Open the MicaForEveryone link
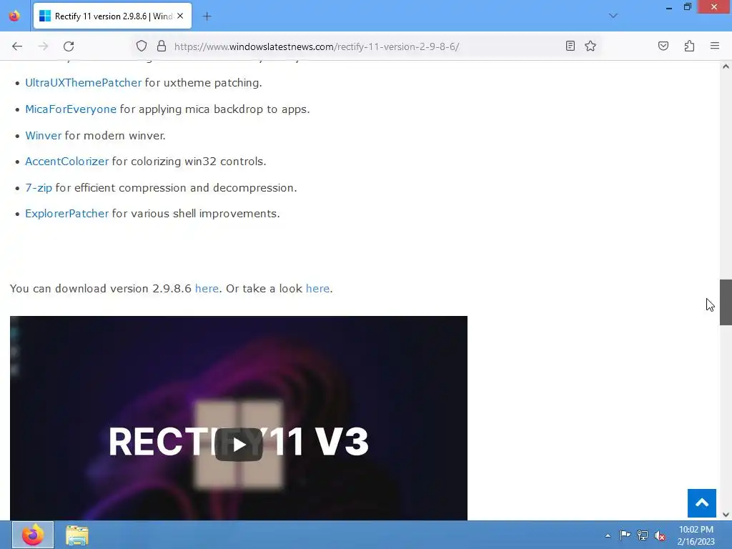This screenshot has width=732, height=549. (x=71, y=109)
